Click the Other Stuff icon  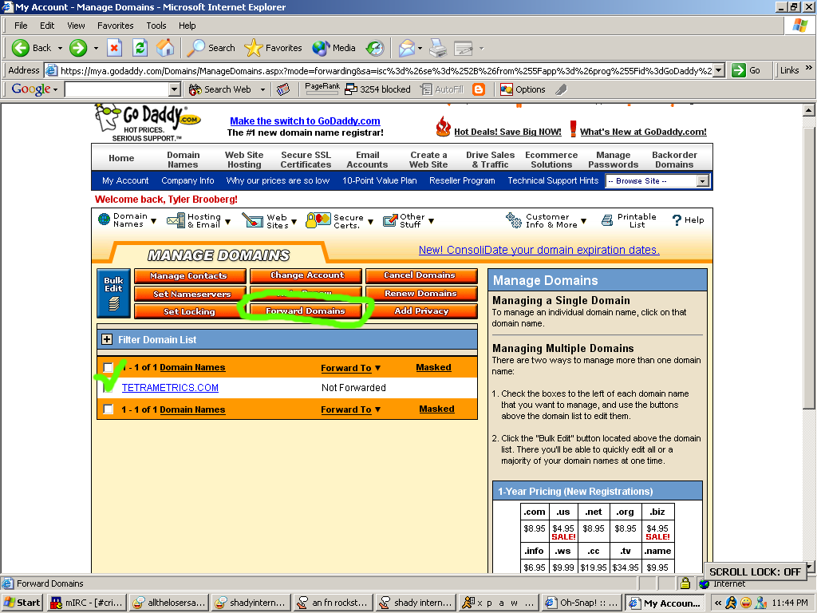389,220
